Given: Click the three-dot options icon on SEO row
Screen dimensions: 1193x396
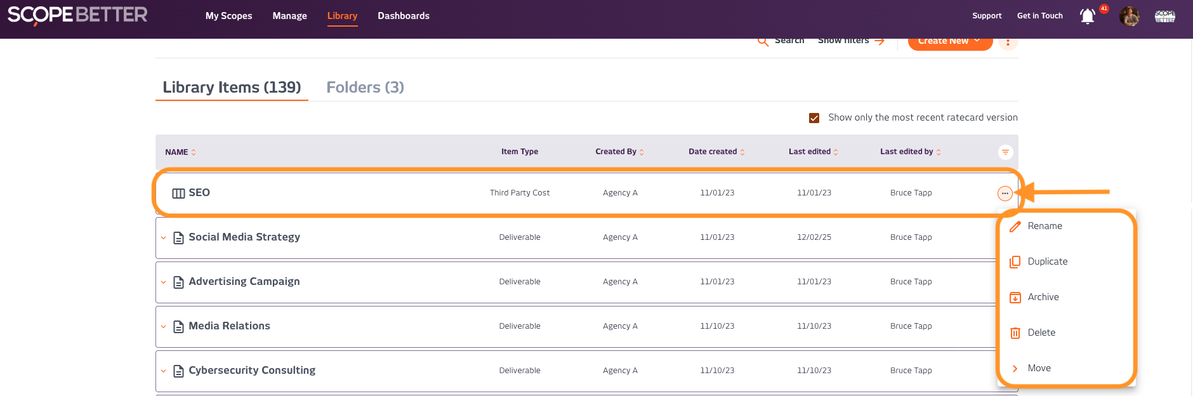Looking at the screenshot, I should (1005, 194).
